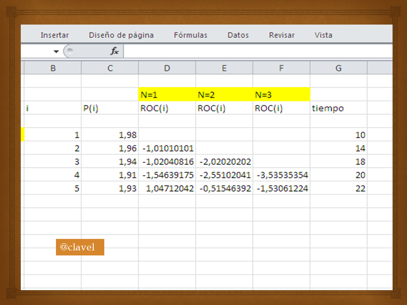This screenshot has height=305, width=407.
Task: Go to the Revisar tab
Action: [282, 35]
